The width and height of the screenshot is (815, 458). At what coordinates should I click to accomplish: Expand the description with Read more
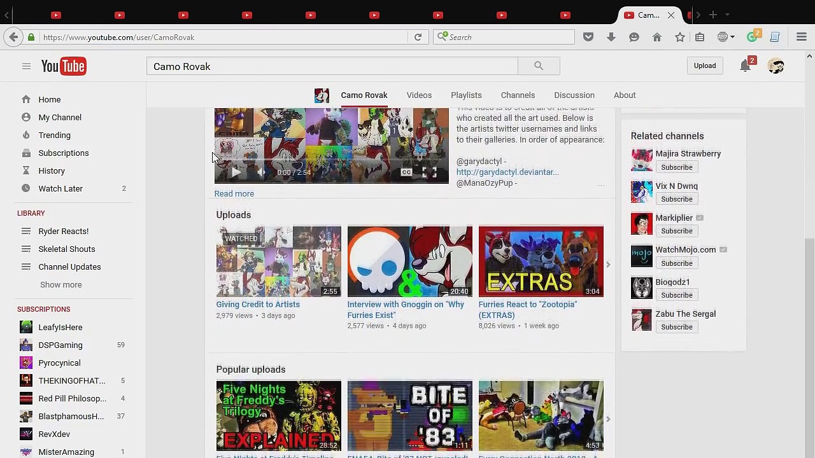click(234, 193)
